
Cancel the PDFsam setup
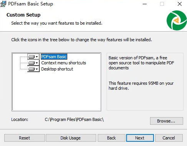tap(169, 138)
